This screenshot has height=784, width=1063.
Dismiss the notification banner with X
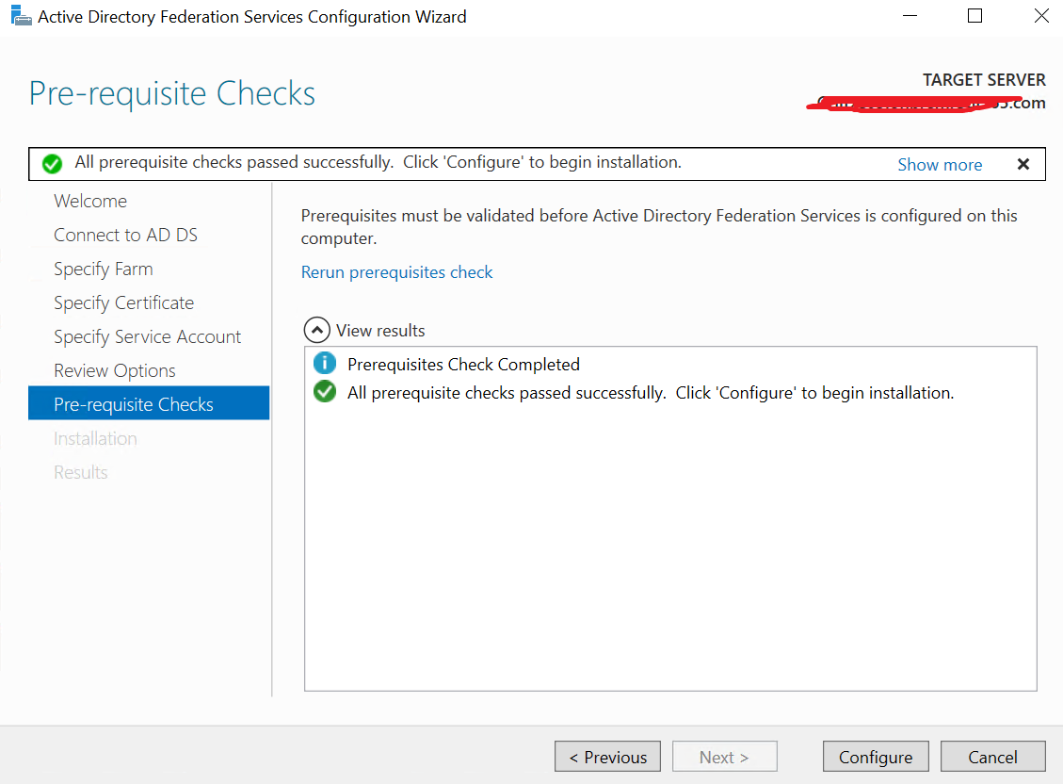tap(1023, 164)
